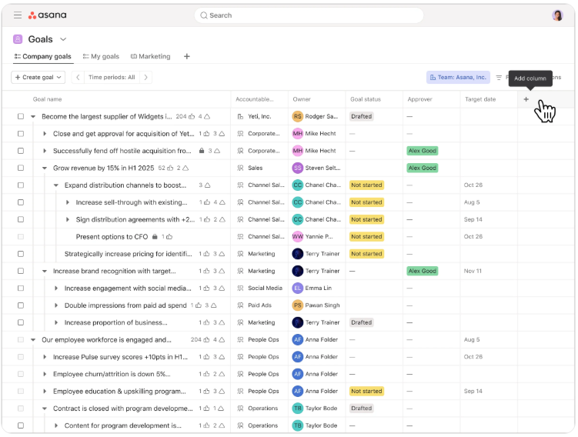Click Team: Asana, Inc. filter button

click(x=458, y=78)
